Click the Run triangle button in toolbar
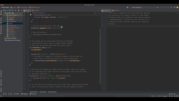The image size is (179, 101). (x=145, y=8)
